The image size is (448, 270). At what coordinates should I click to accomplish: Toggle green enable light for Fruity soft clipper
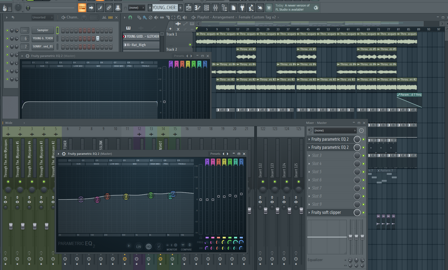(x=364, y=213)
